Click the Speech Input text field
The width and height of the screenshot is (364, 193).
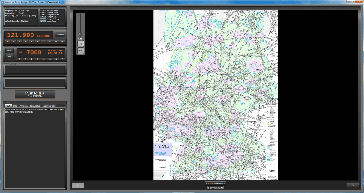(35, 69)
